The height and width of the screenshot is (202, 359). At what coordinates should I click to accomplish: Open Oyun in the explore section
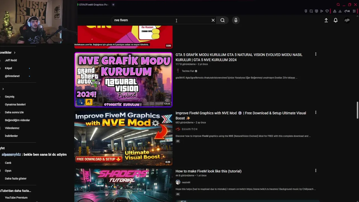[x=8, y=171]
